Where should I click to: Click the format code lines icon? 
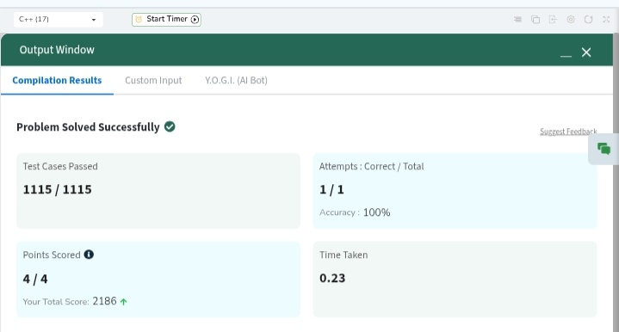click(x=517, y=19)
